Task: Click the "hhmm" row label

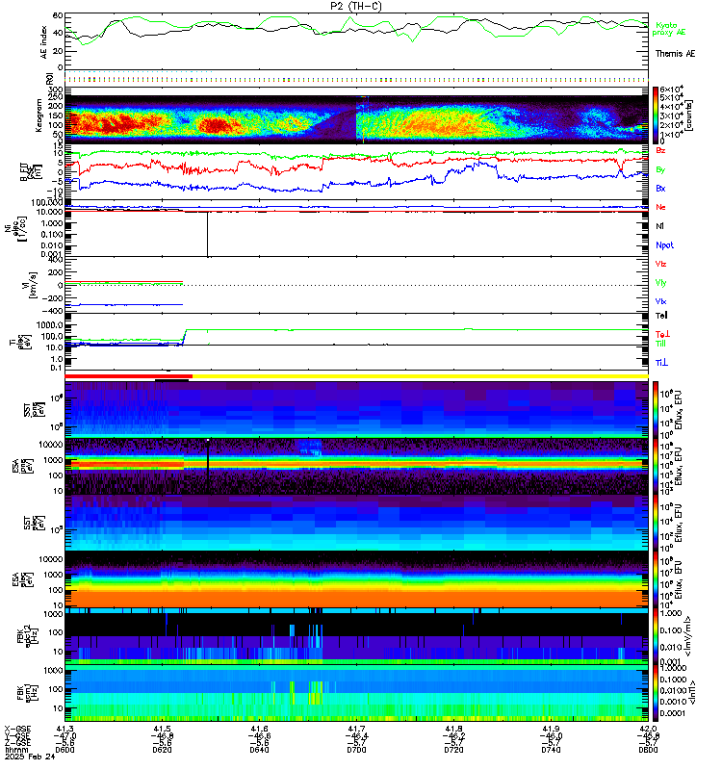Action: [x=16, y=750]
